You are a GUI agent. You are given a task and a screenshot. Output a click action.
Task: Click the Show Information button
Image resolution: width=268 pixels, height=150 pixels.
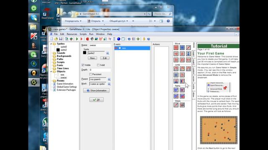pos(96,90)
